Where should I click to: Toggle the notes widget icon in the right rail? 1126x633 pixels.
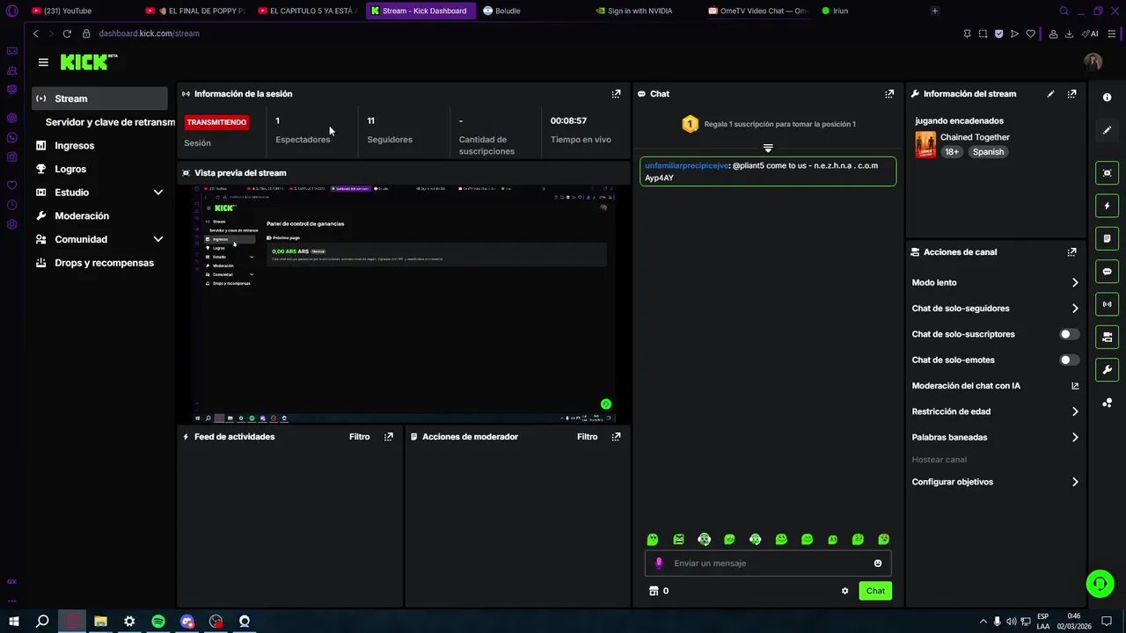click(x=1107, y=238)
